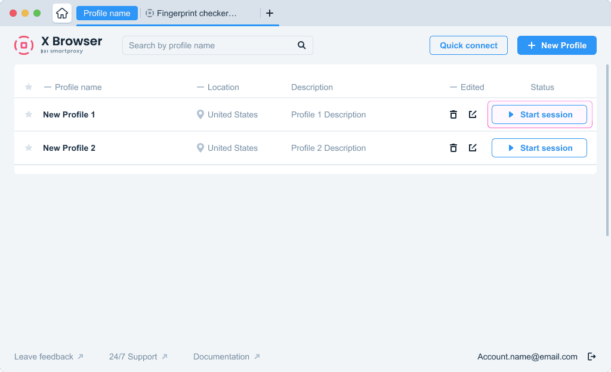This screenshot has height=372, width=611.
Task: Sort by Edited column
Action: 467,87
